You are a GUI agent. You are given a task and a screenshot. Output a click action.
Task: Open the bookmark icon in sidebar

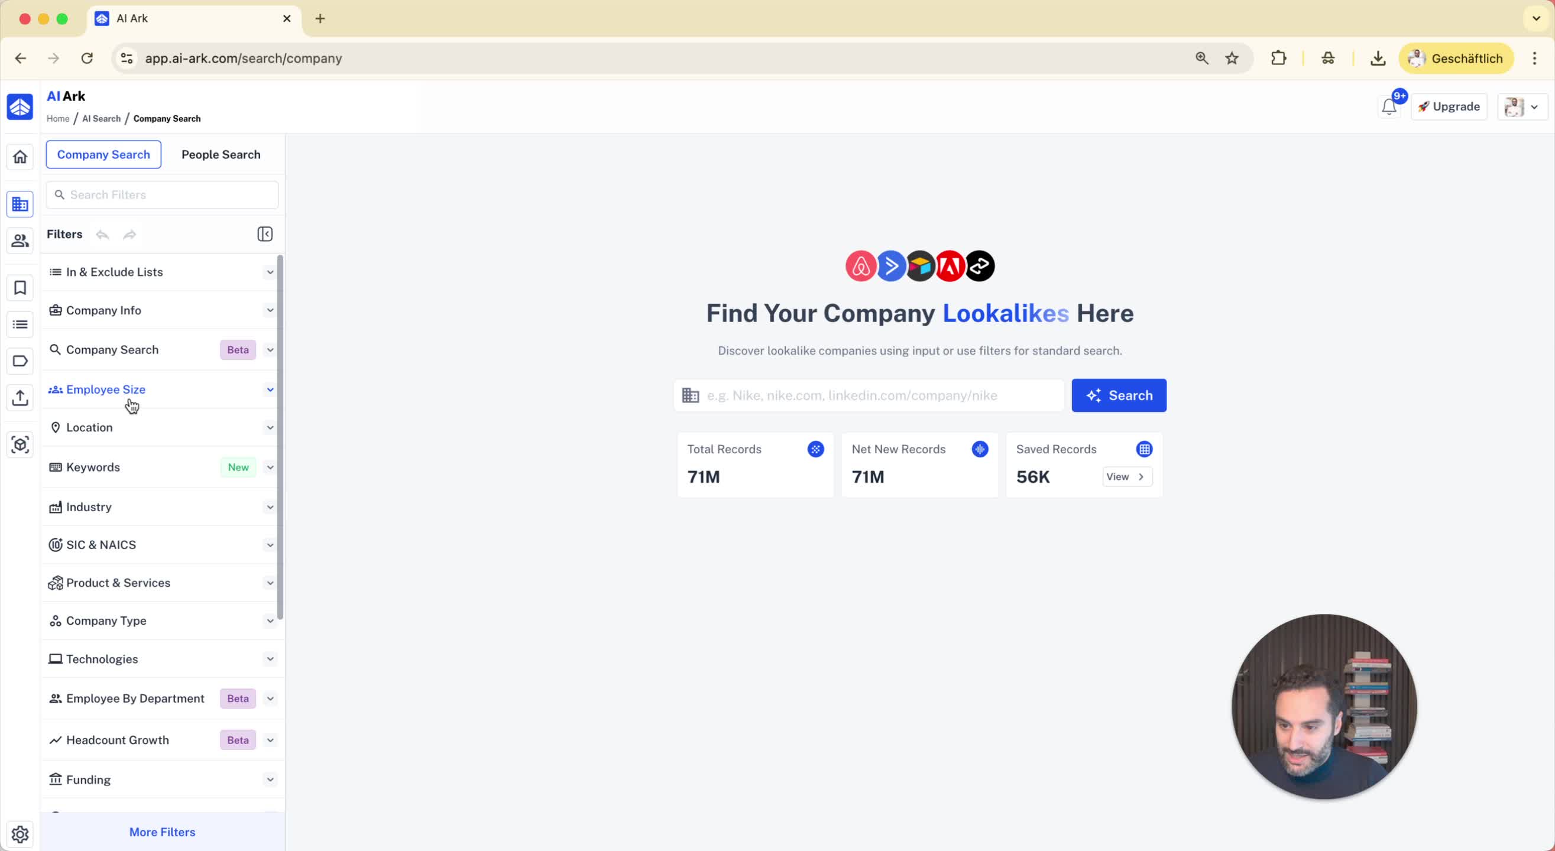click(20, 288)
